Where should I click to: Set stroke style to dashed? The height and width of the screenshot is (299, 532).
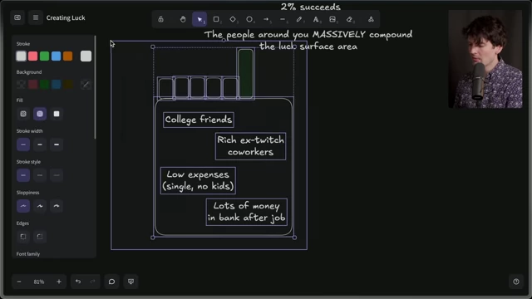click(40, 175)
